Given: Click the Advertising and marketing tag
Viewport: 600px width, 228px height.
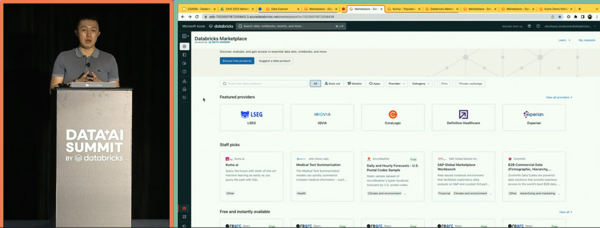Looking at the screenshot, I should (537, 193).
